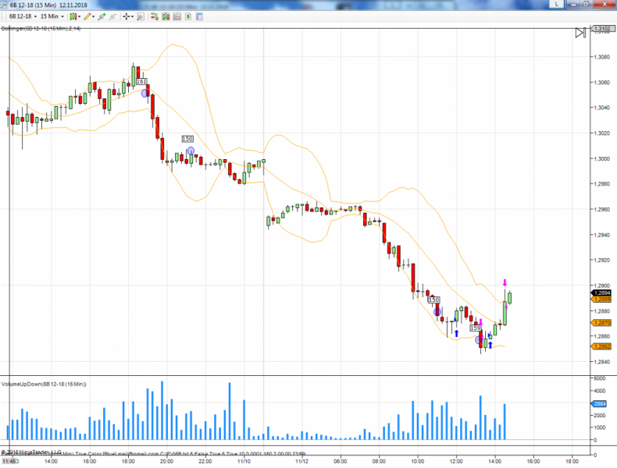Click the return-to-latest-bar arrow icon
The width and height of the screenshot is (617, 468).
[580, 33]
